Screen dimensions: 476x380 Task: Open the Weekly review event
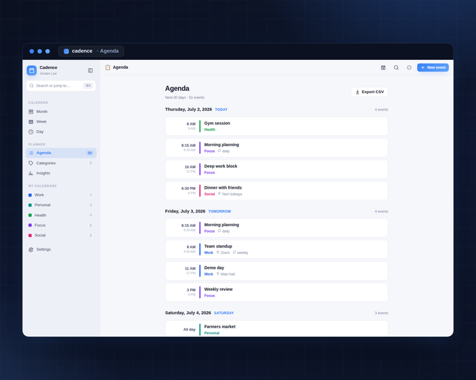277,293
